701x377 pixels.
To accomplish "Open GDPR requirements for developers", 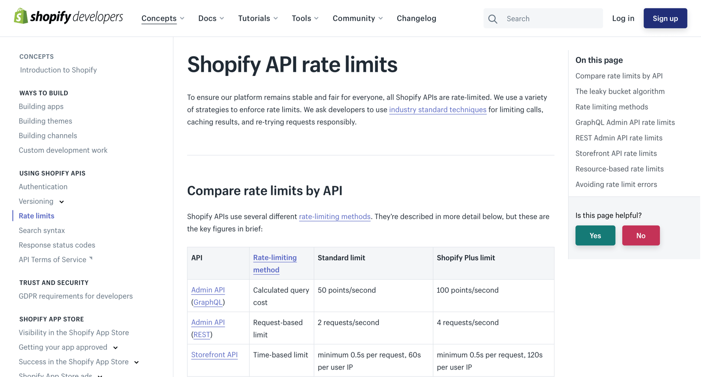I will [x=76, y=296].
